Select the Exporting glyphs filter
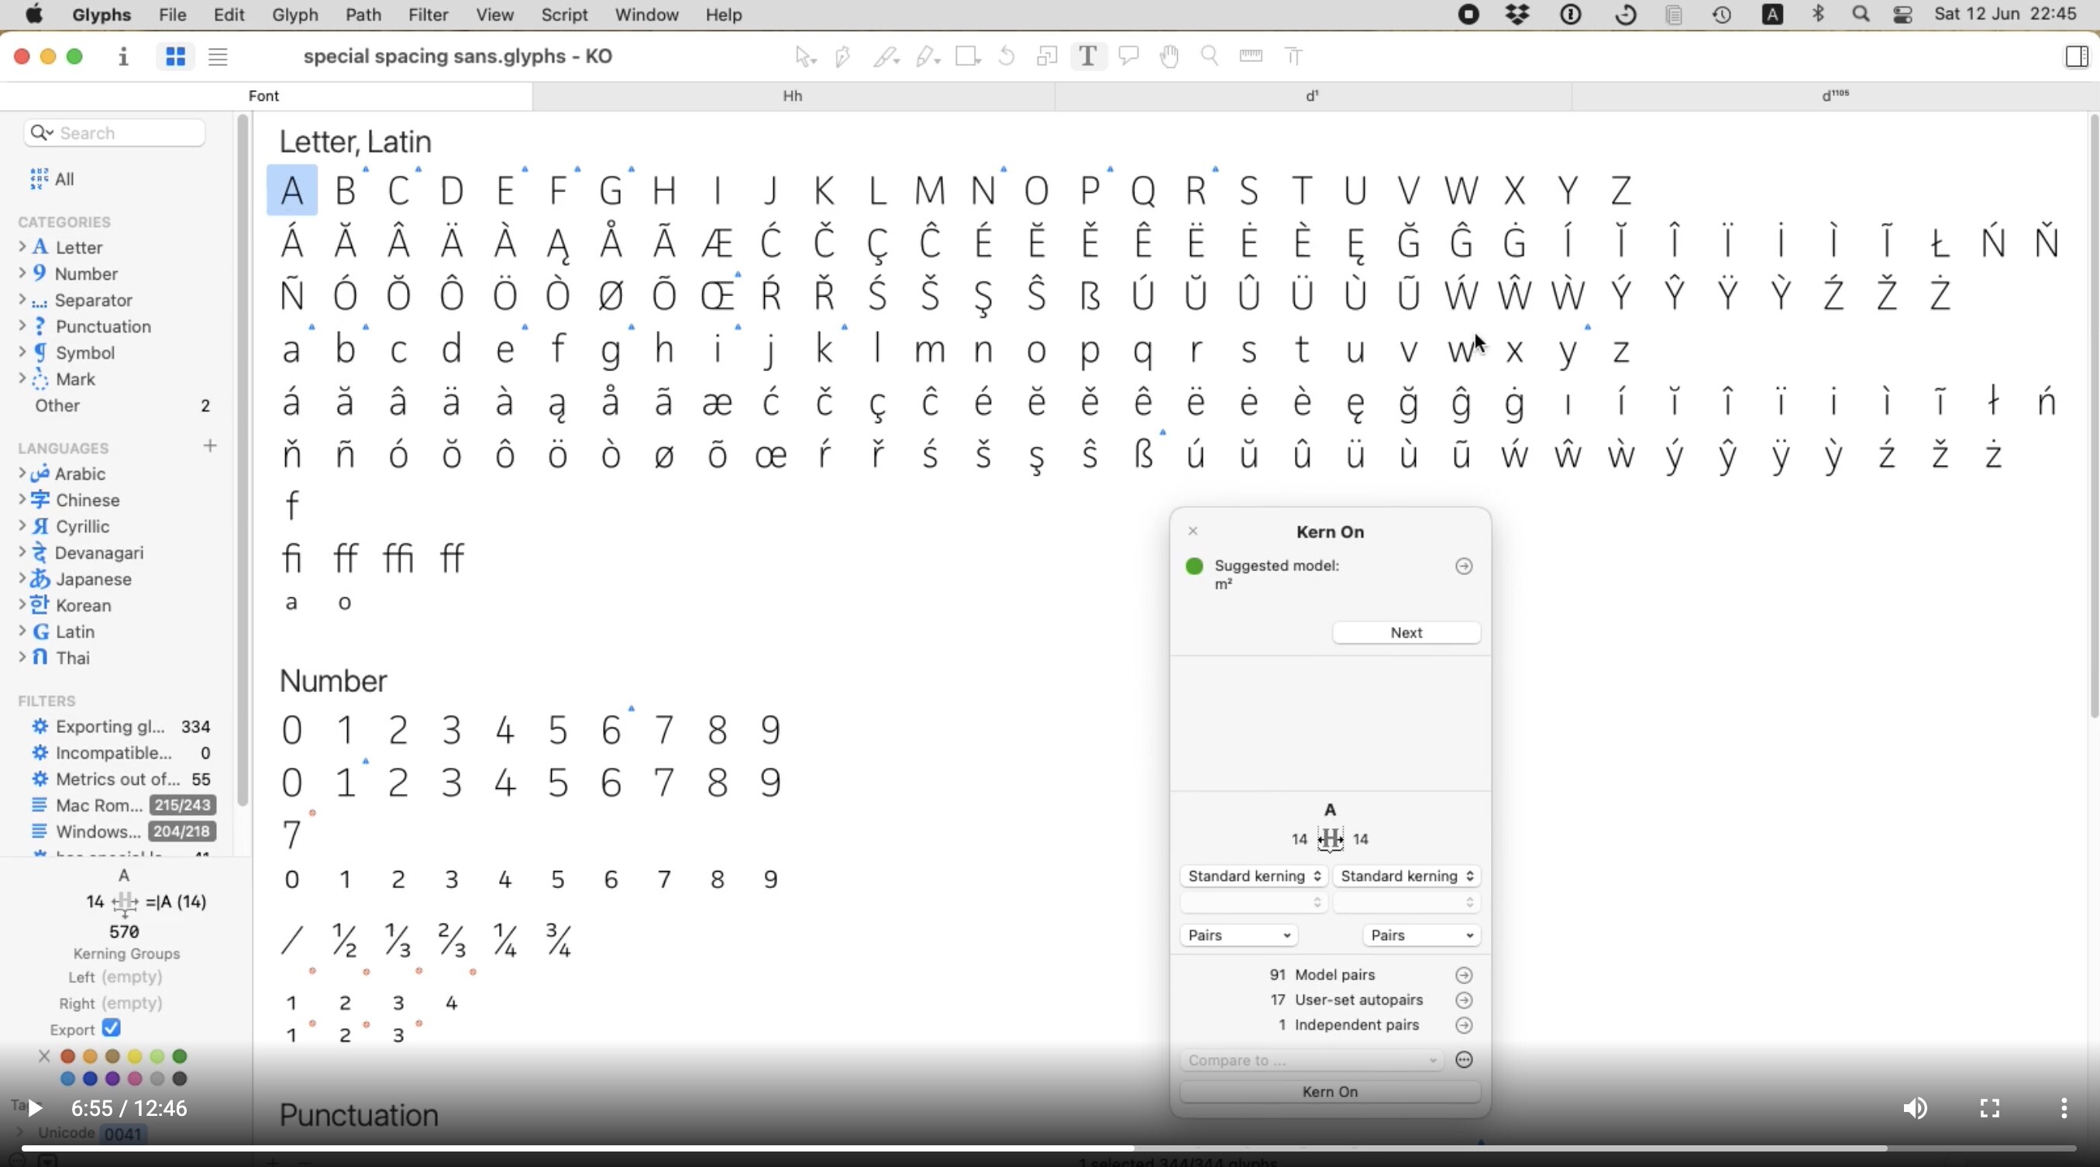Image resolution: width=2100 pixels, height=1167 pixels. (x=122, y=727)
